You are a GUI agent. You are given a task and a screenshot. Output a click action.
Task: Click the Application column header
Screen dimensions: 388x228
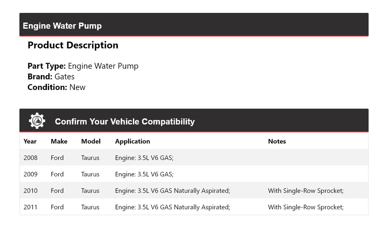click(133, 141)
